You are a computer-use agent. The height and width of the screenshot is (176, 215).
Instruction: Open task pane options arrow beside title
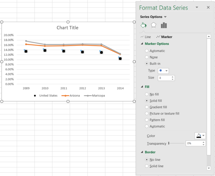point(197,7)
